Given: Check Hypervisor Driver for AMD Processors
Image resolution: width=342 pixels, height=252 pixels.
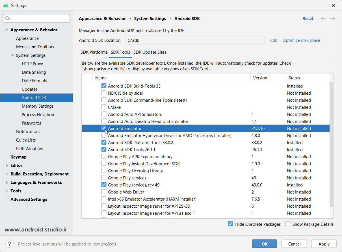Looking at the screenshot, I should pos(104,135).
